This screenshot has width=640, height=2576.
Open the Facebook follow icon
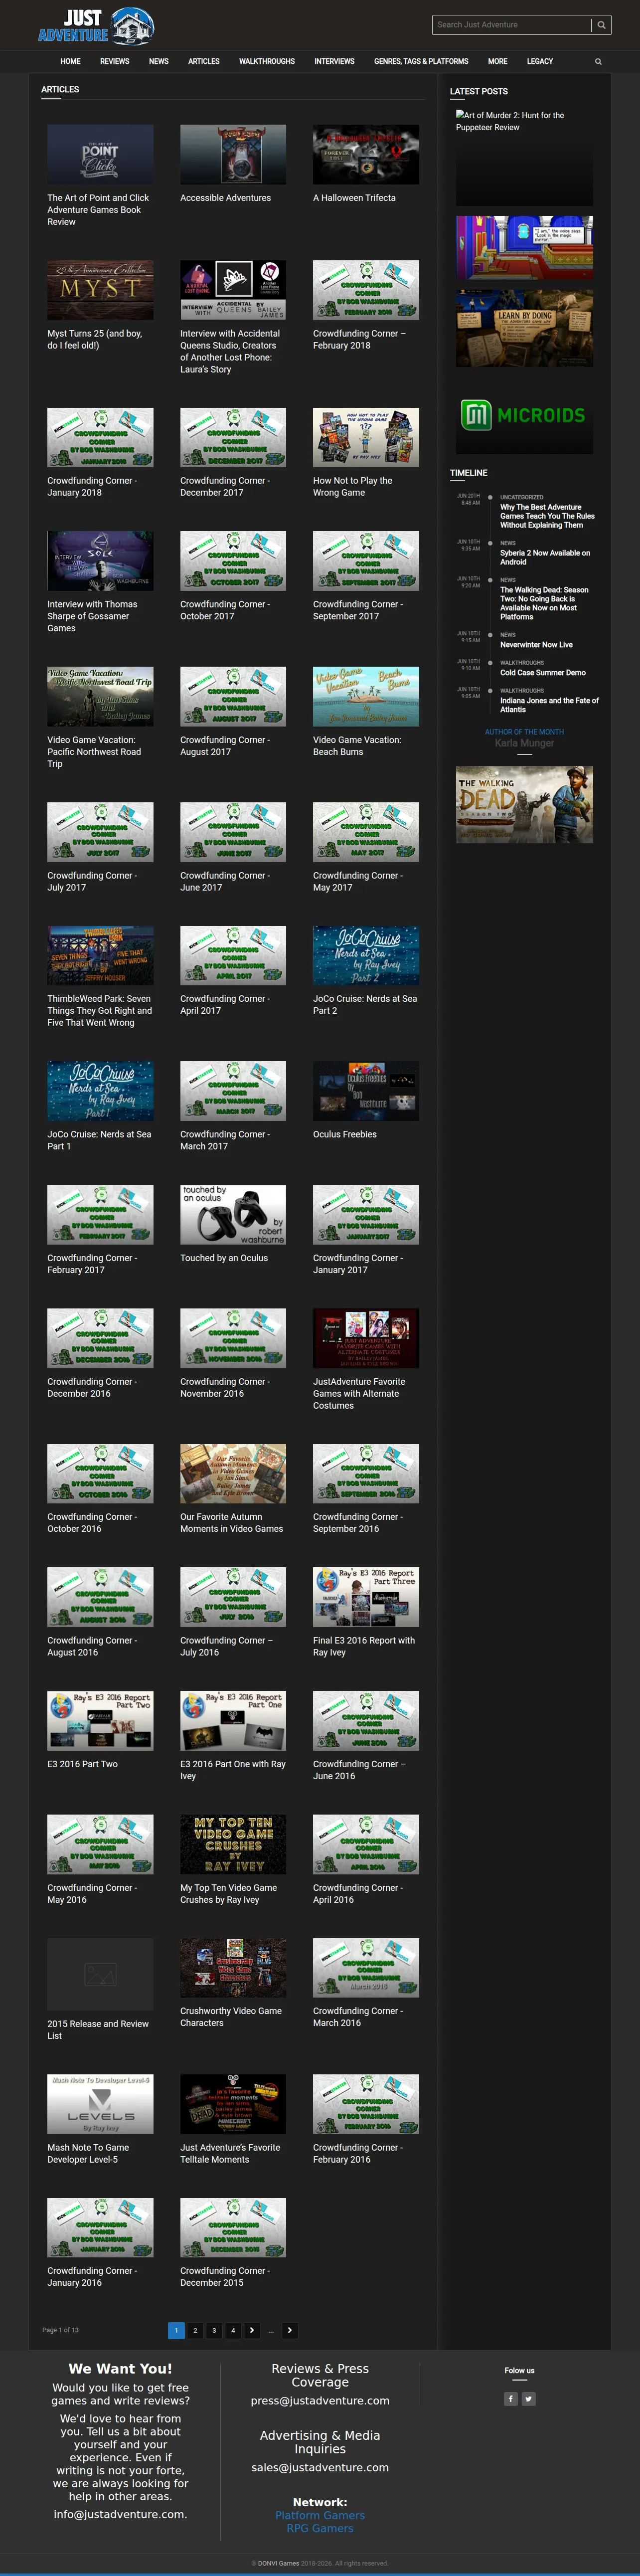pyautogui.click(x=510, y=2398)
